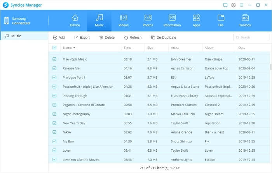Open the Videos tab

124,21
